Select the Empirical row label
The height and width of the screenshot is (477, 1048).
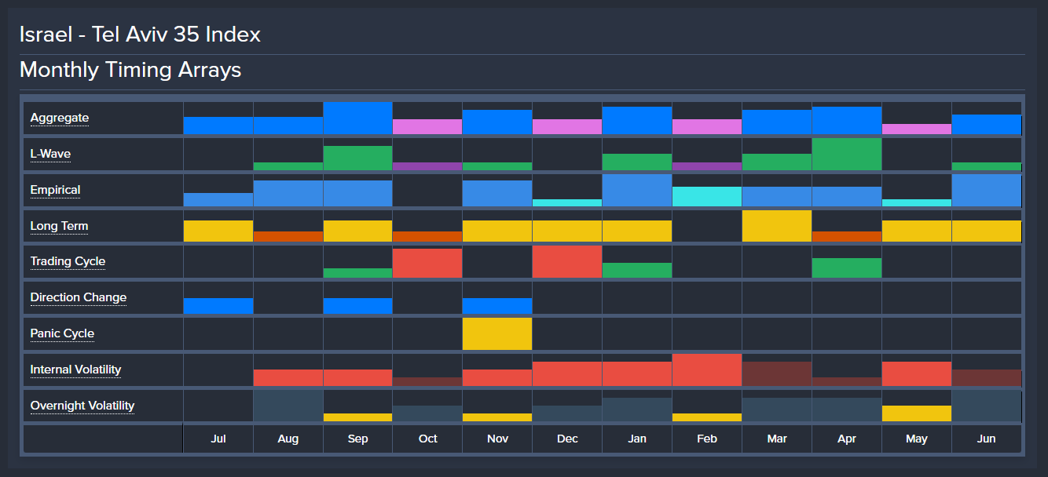(x=55, y=190)
